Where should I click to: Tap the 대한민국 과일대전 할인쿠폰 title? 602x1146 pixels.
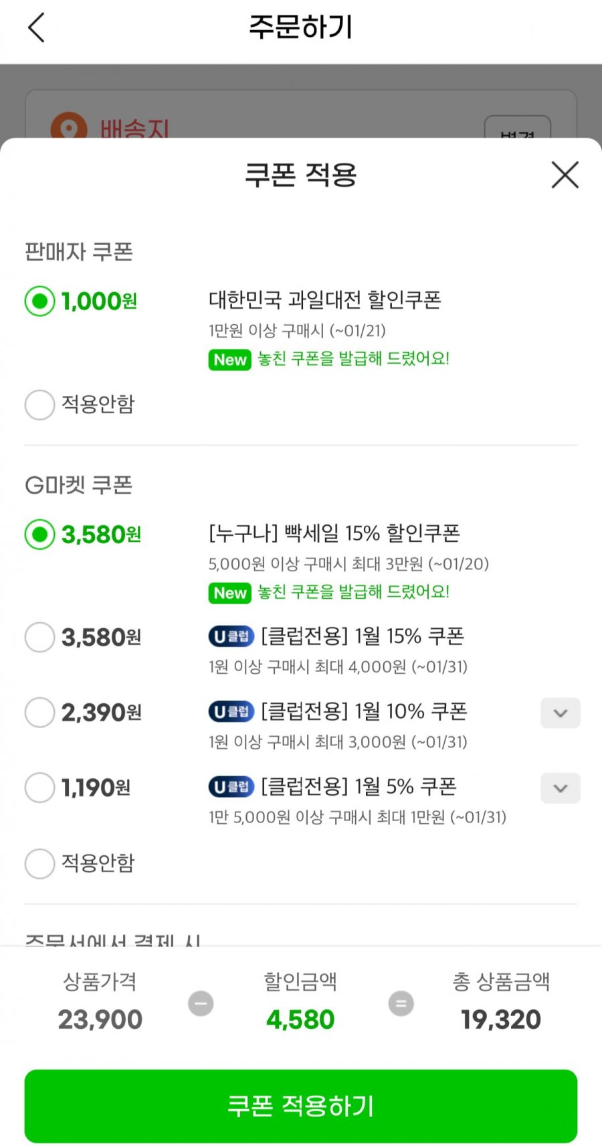tap(324, 299)
